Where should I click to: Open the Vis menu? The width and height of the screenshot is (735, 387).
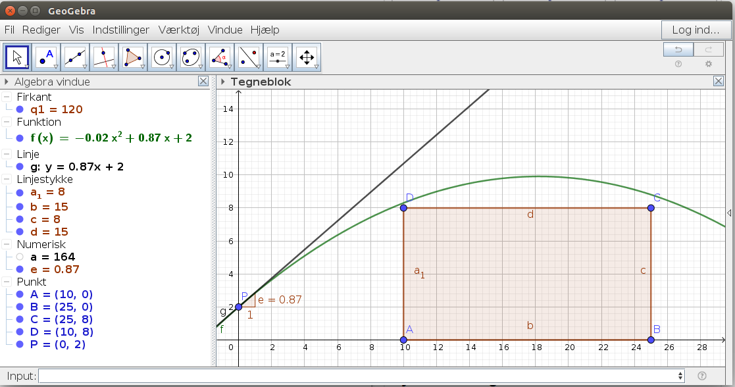pyautogui.click(x=76, y=30)
